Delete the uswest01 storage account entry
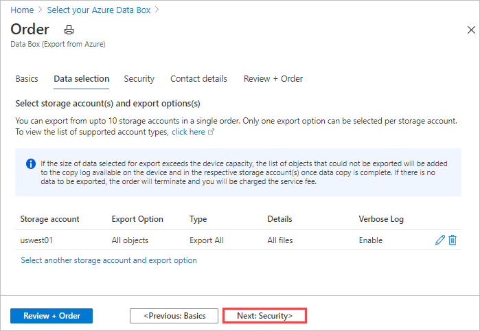Screen dimensions: 480x331 pyautogui.click(x=453, y=240)
